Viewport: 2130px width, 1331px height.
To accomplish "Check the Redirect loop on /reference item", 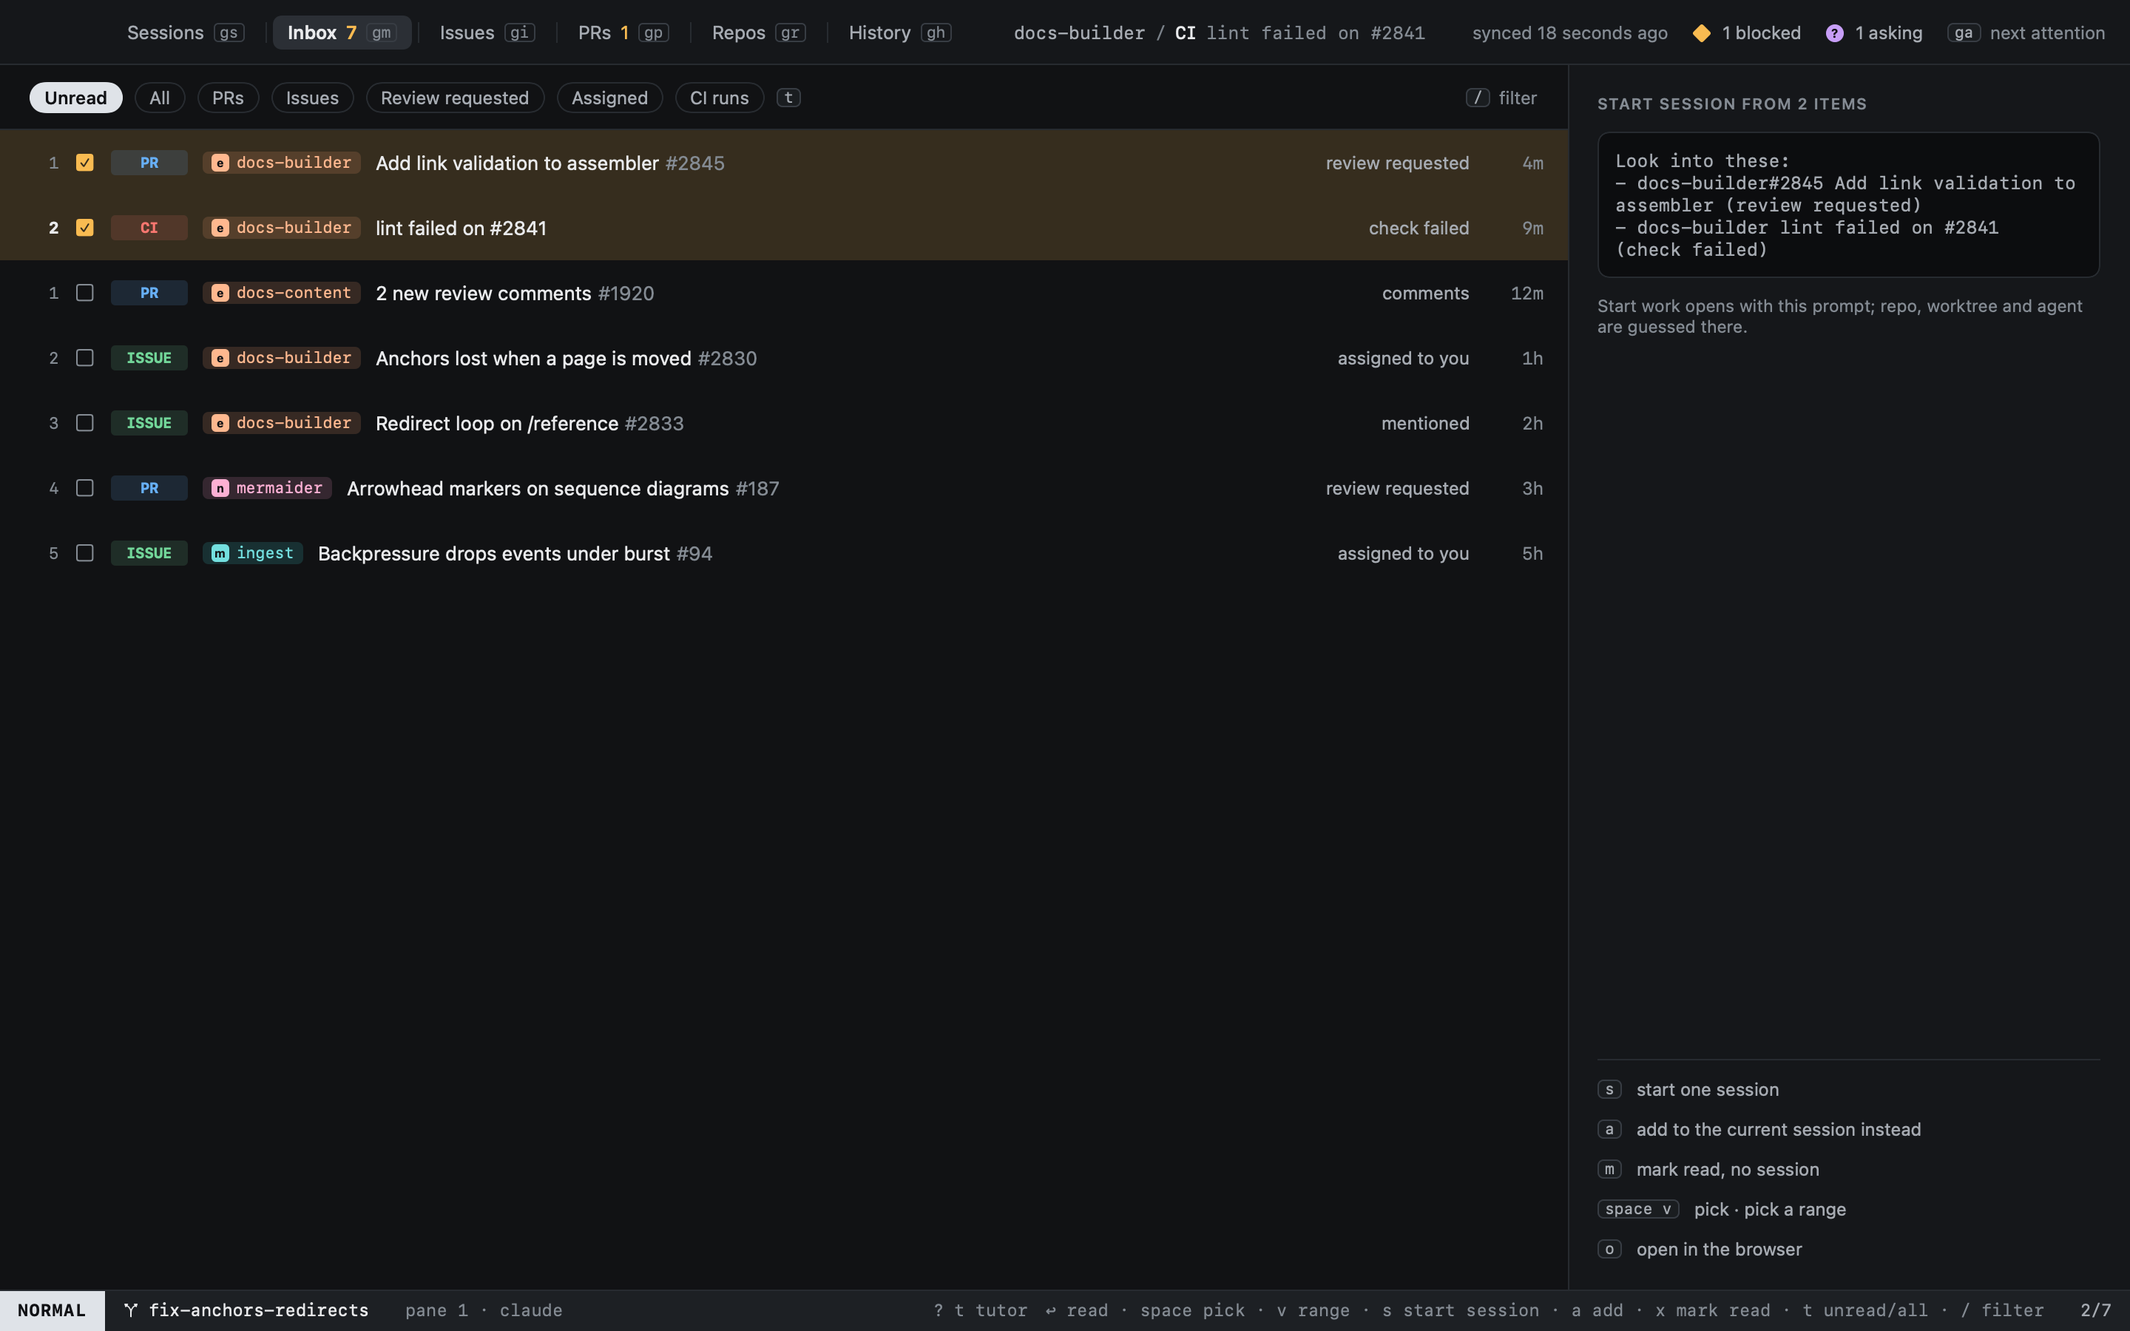I will click(x=84, y=422).
